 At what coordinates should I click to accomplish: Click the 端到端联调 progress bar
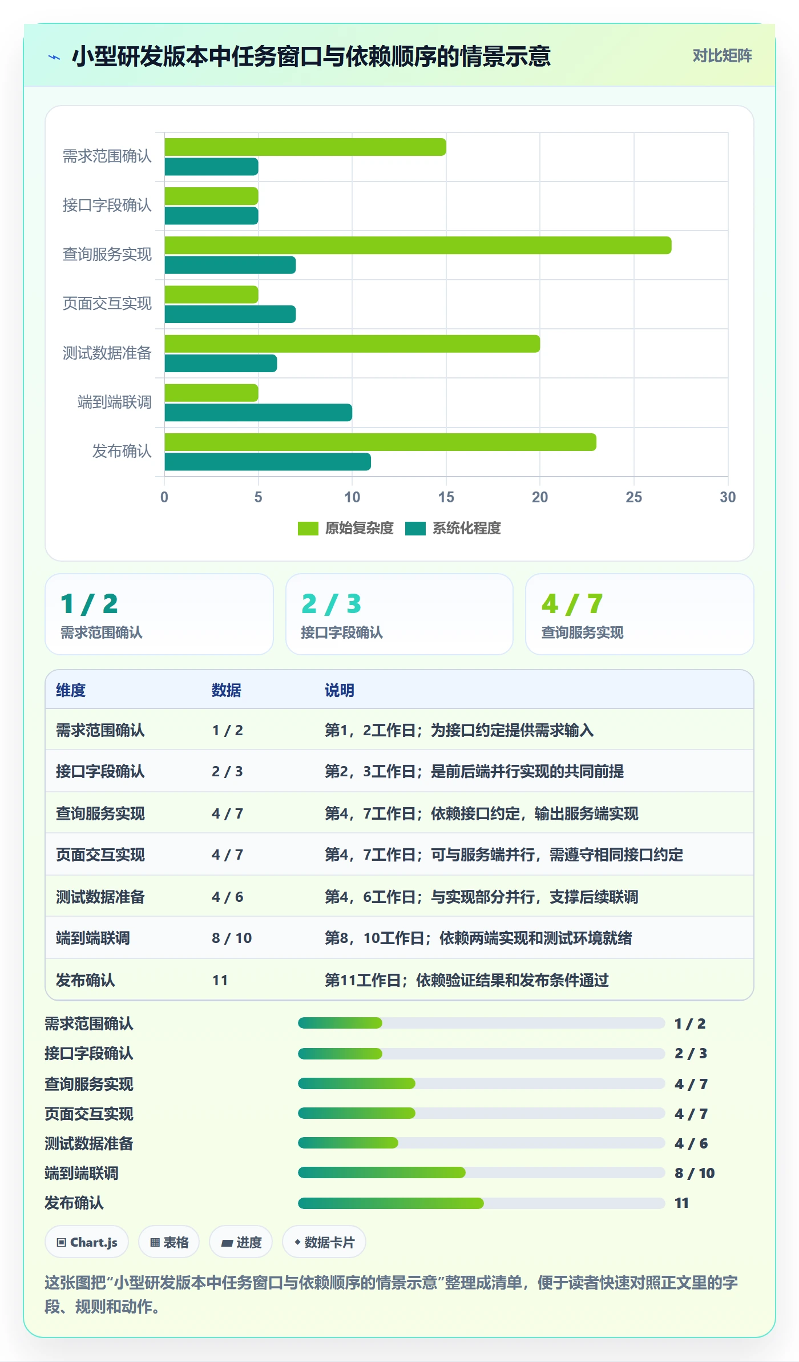[482, 1172]
